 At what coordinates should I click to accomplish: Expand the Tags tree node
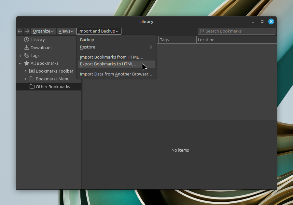click(21, 55)
